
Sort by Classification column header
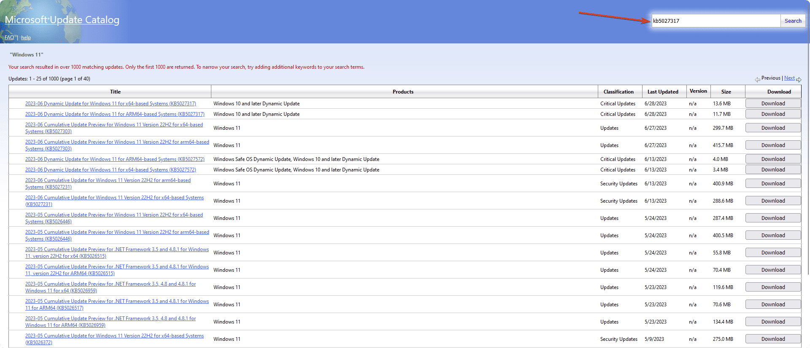pos(618,92)
